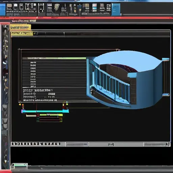The height and width of the screenshot is (173, 173).
Task: Click the cyan horizontal bar below the table
Action: pyautogui.click(x=45, y=112)
